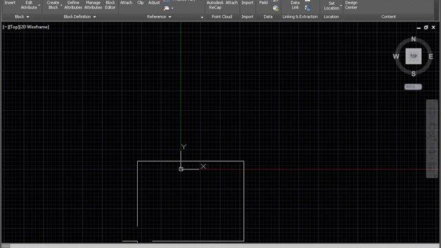Open the WCS coordinate system dropdown
441x248 pixels.
413,87
